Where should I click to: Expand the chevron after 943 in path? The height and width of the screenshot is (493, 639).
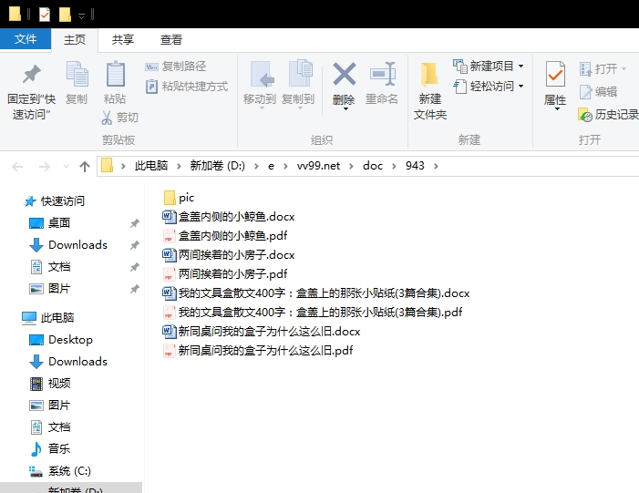point(436,166)
